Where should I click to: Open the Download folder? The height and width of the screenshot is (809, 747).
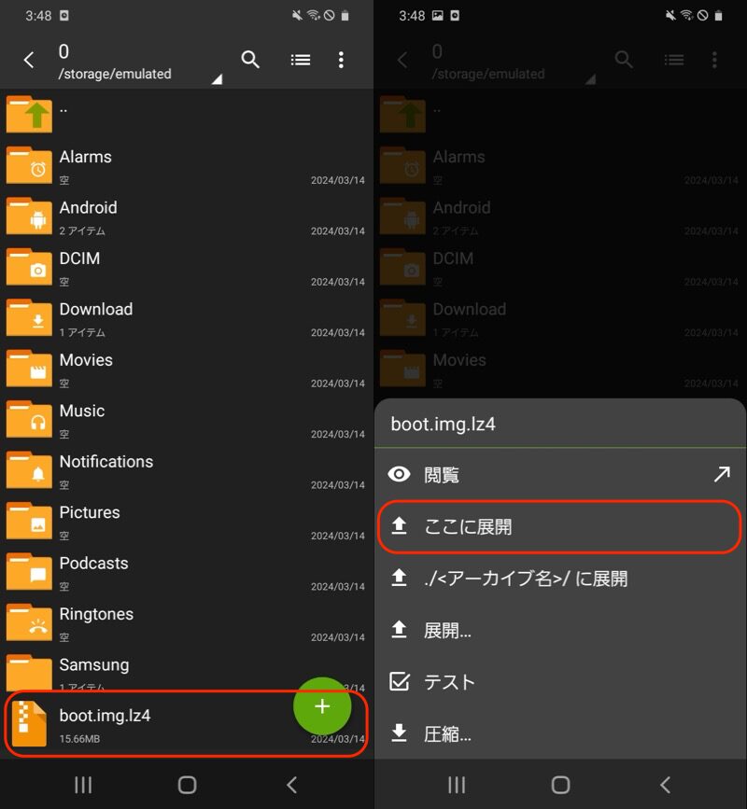click(x=96, y=317)
